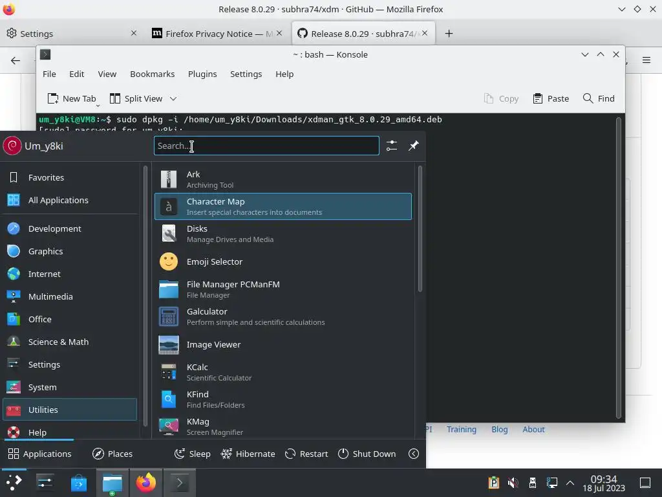Open KCalc scientific calculator
The width and height of the screenshot is (662, 497).
[283, 372]
